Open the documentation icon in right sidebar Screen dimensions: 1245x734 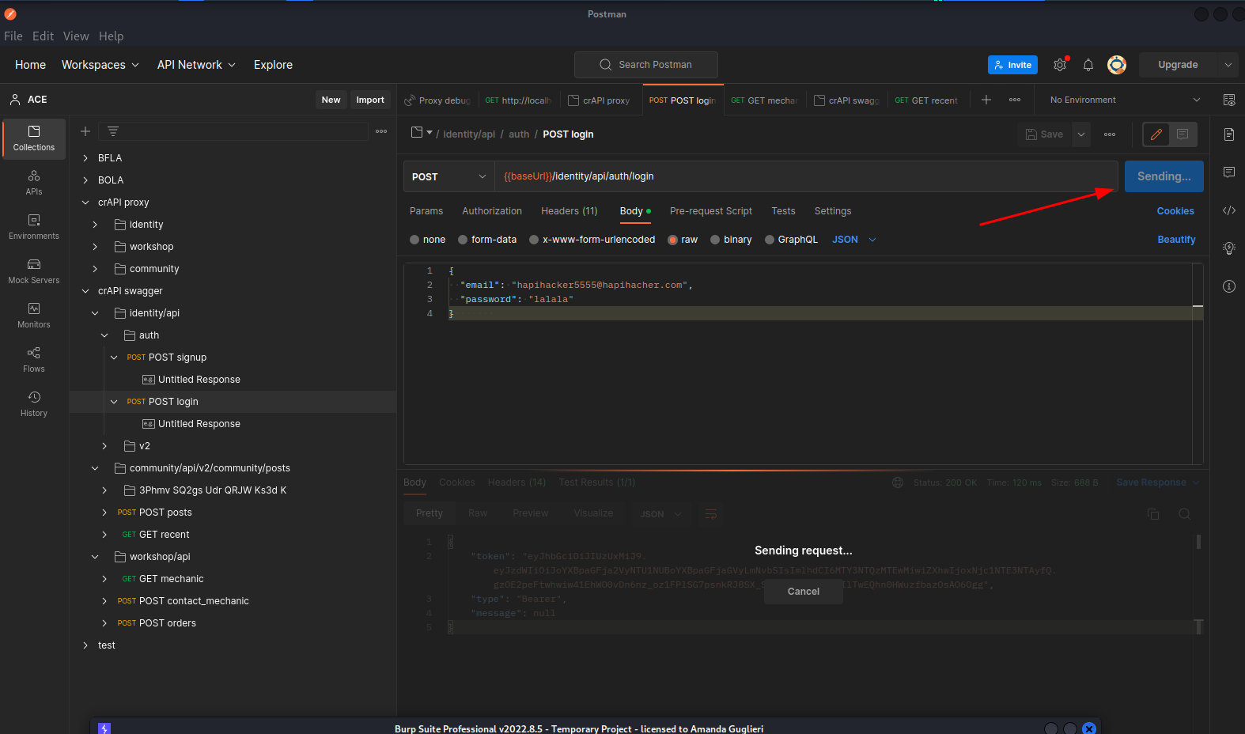pos(1229,134)
